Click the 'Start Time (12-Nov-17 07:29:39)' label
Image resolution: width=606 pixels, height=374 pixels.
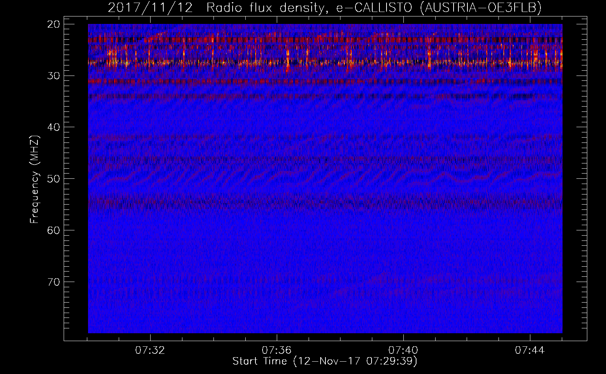(x=325, y=361)
